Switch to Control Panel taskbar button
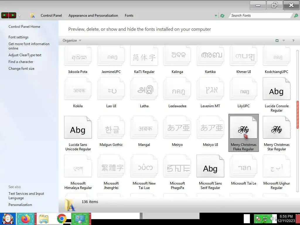 point(80,219)
